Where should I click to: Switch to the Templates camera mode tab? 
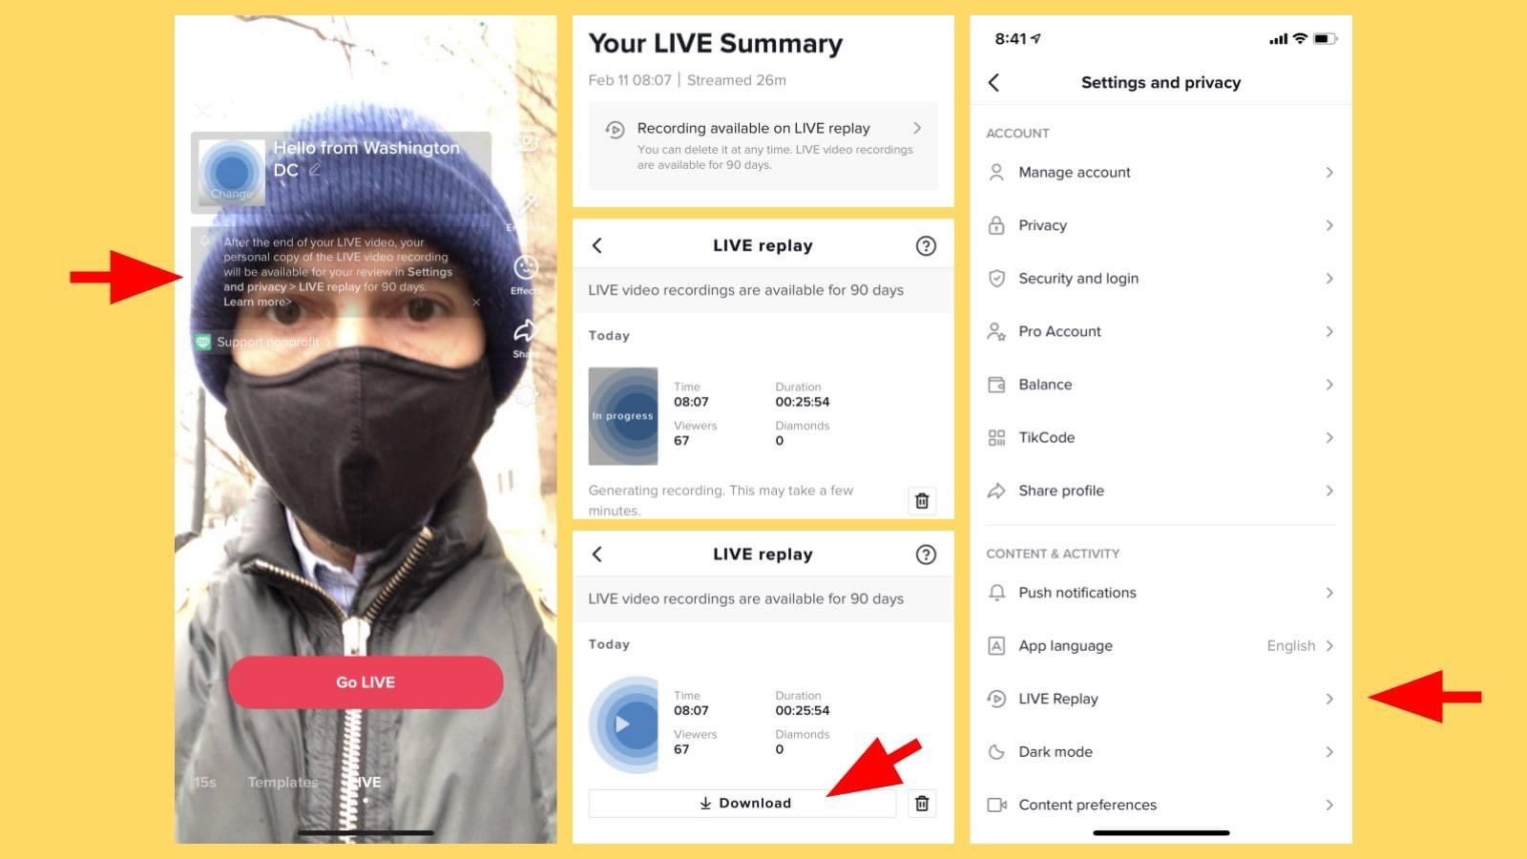click(282, 783)
